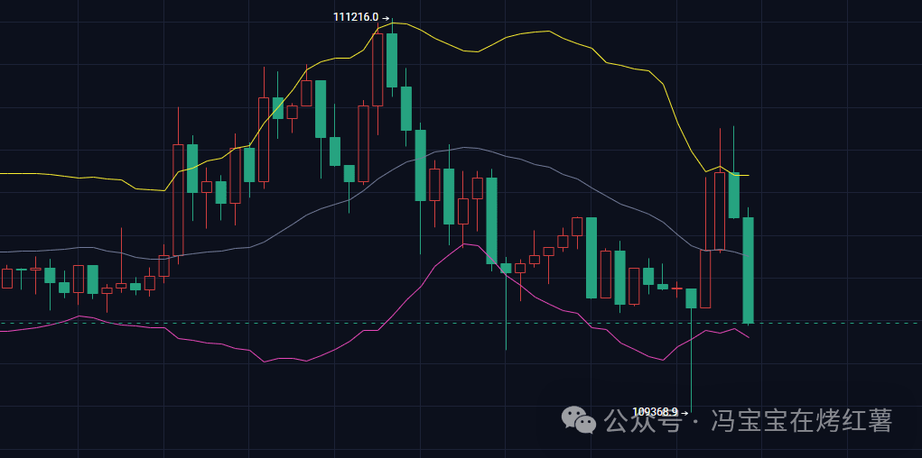The image size is (922, 458).
Task: Click the 111216.0 high price label
Action: point(356,17)
